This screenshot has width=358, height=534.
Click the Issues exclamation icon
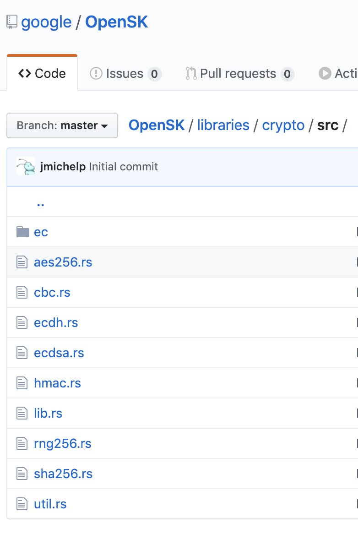coord(96,73)
